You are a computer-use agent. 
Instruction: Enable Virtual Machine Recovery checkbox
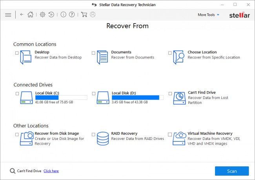pyautogui.click(x=170, y=134)
